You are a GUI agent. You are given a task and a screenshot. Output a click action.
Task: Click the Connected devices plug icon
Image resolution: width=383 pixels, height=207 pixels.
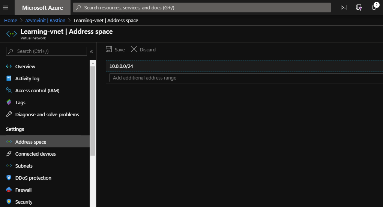9,153
